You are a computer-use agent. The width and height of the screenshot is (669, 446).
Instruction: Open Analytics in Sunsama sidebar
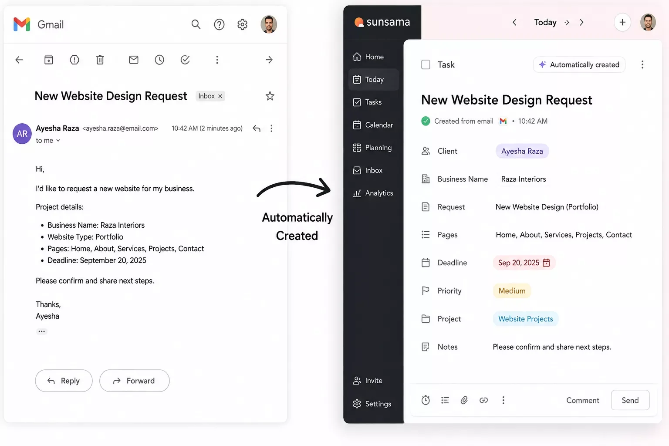point(374,193)
